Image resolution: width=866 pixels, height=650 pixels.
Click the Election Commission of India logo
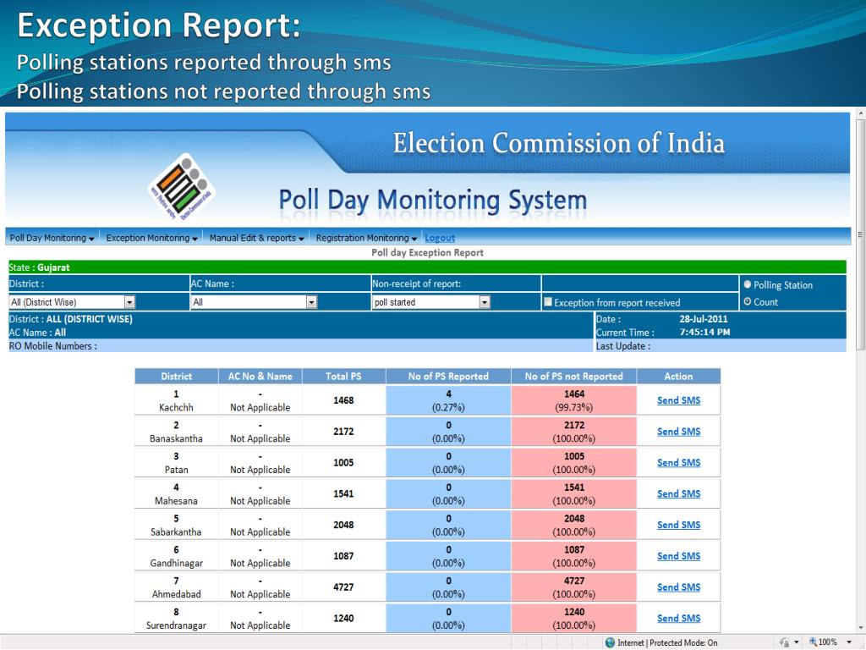click(x=182, y=187)
